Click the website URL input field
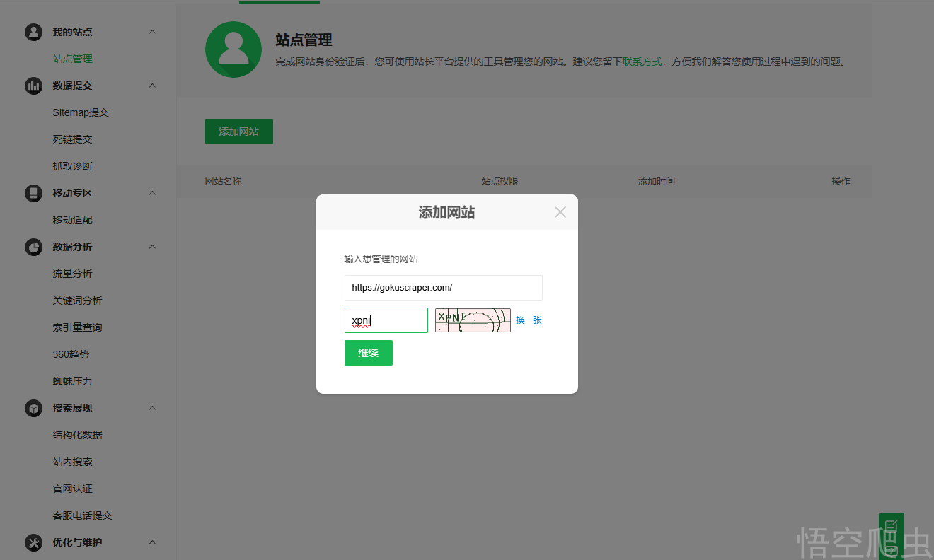Image resolution: width=934 pixels, height=560 pixels. [x=443, y=288]
